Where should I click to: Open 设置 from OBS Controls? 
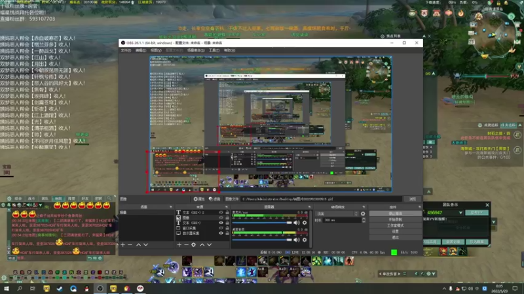coord(396,231)
